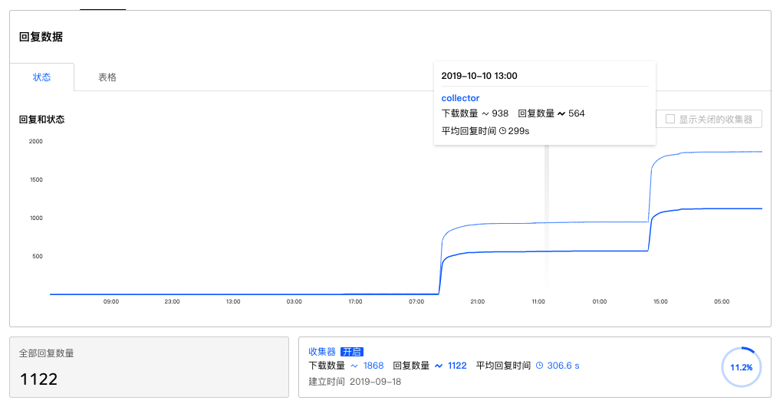Image resolution: width=783 pixels, height=407 pixels.
Task: Open the 收集器 link
Action: pos(322,352)
